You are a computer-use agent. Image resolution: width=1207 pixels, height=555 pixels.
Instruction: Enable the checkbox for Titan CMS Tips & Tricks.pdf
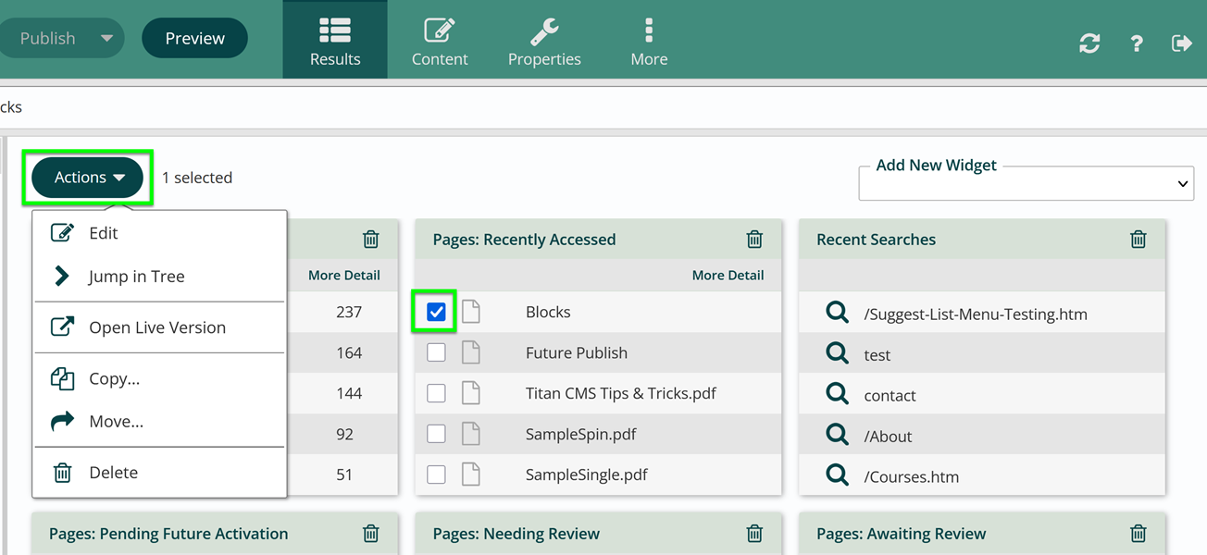[436, 393]
